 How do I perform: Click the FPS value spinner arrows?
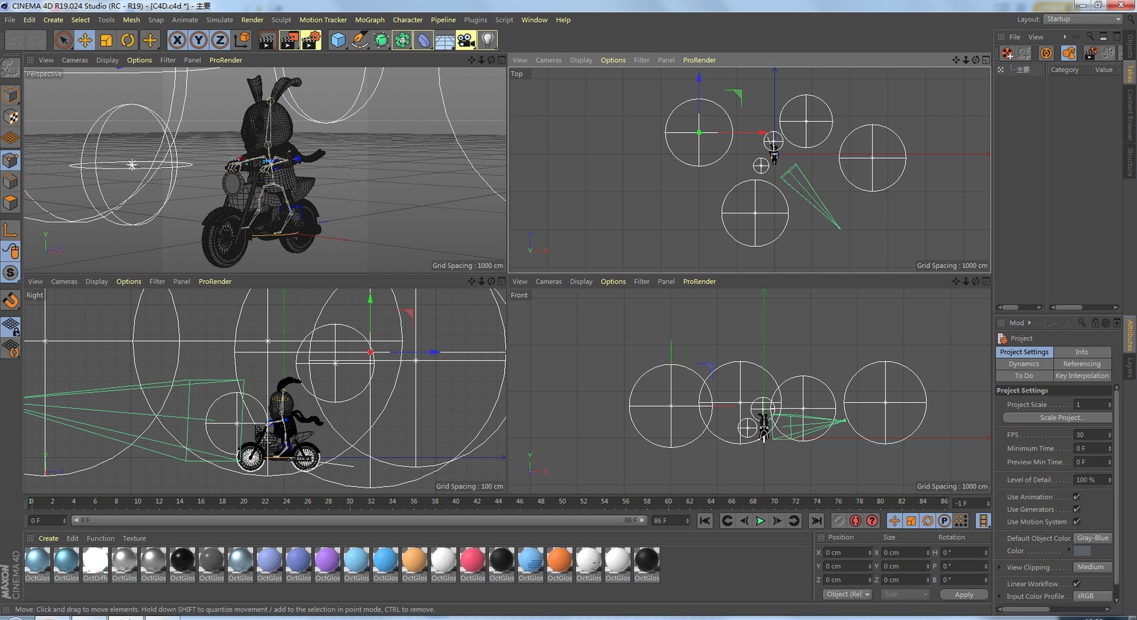[x=1109, y=435]
